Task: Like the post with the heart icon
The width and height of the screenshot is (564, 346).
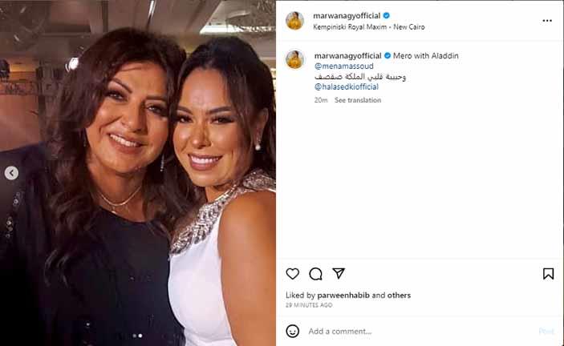Action: click(x=293, y=274)
